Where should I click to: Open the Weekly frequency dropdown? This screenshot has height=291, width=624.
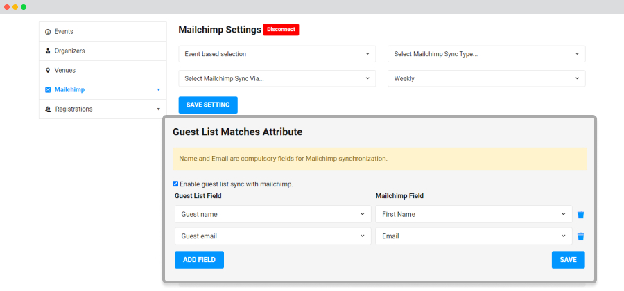pyautogui.click(x=486, y=78)
